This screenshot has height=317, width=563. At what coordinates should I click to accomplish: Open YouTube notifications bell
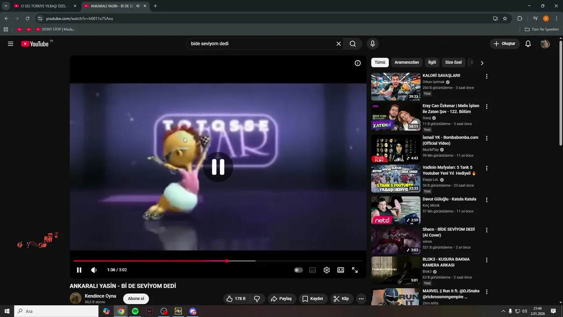(x=528, y=44)
